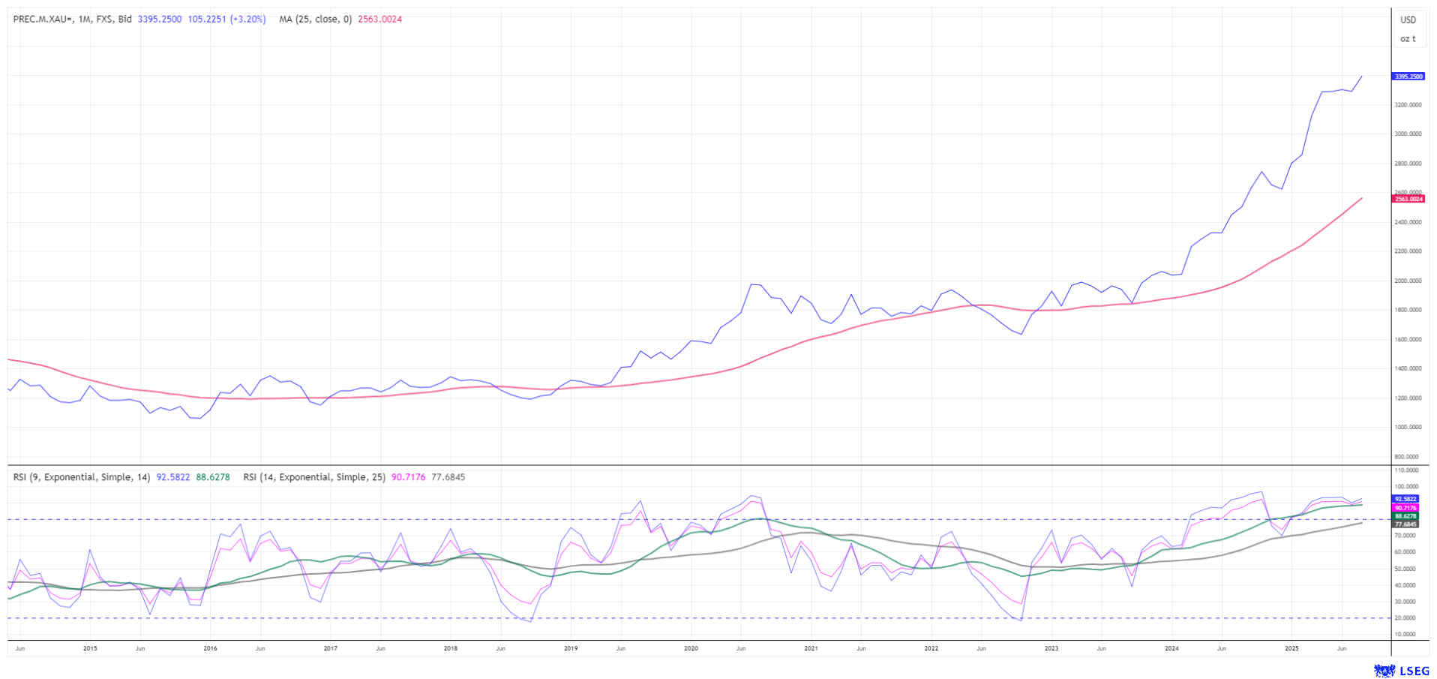This screenshot has width=1437, height=679.
Task: Click the red 2563.0024 MA axis tag
Action: (1408, 199)
